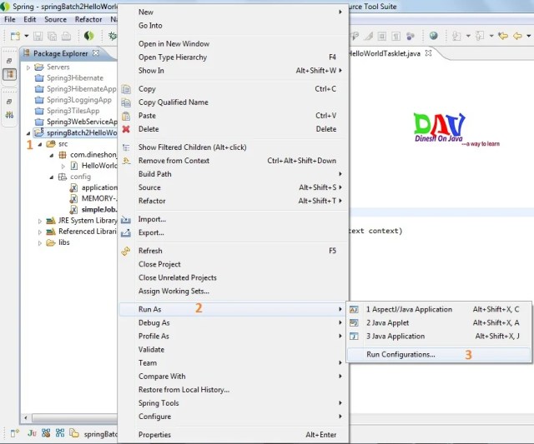
Task: Choose Profile As in context menu
Action: [233, 337]
